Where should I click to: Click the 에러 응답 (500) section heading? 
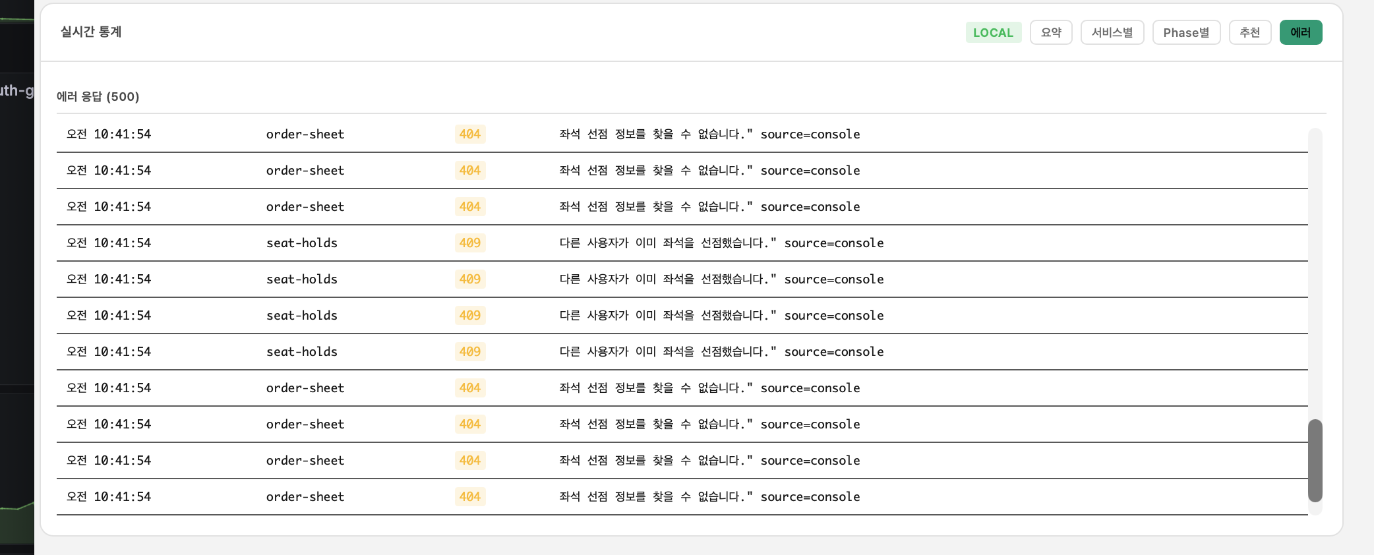98,97
